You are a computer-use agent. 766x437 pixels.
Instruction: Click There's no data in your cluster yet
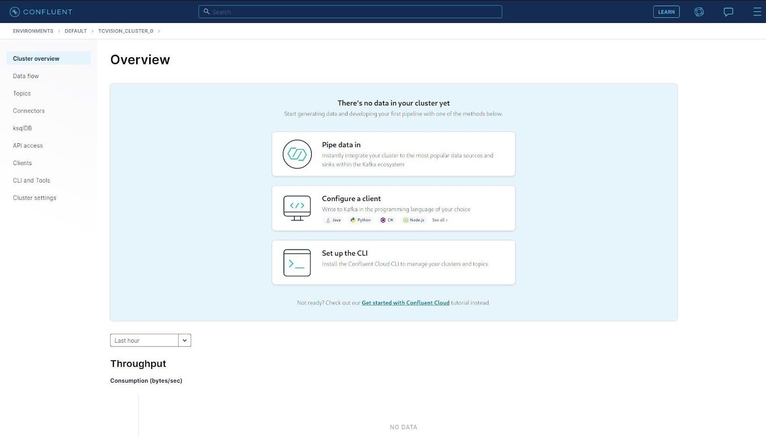coord(394,103)
